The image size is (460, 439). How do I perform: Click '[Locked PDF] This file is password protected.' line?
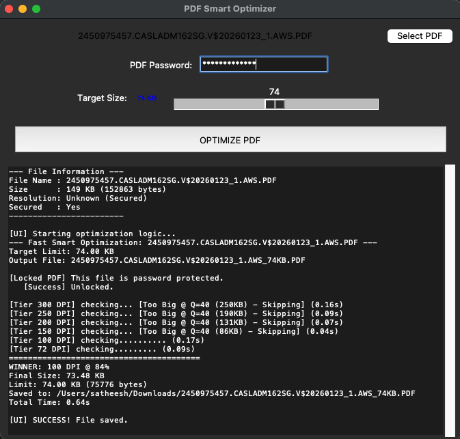pos(116,278)
